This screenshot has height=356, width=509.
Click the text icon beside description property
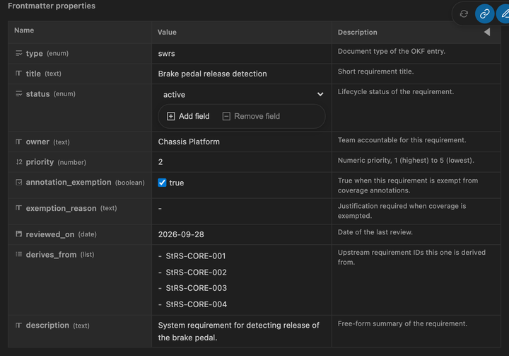19,325
